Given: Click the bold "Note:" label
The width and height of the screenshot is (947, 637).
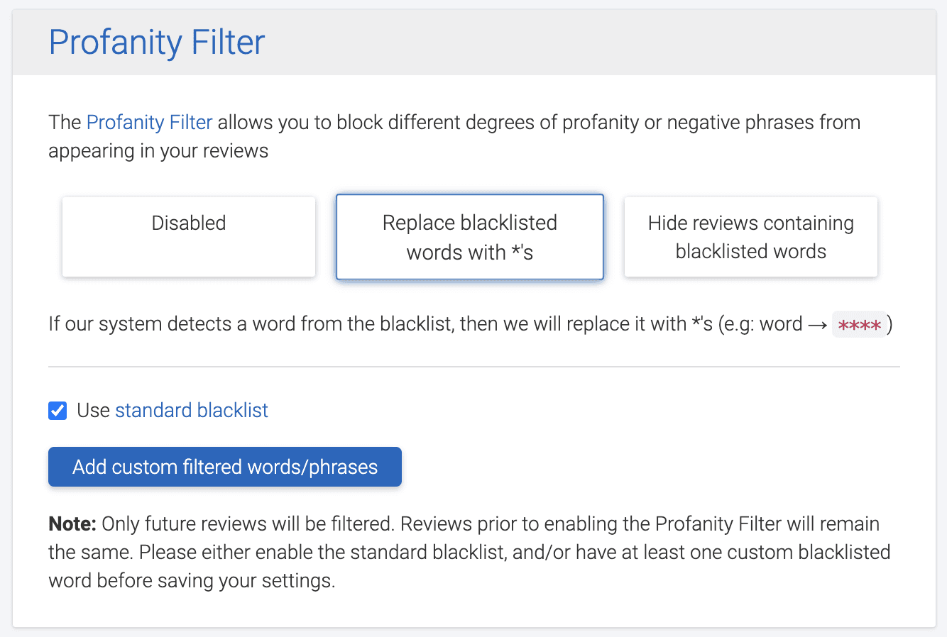Looking at the screenshot, I should (x=72, y=524).
